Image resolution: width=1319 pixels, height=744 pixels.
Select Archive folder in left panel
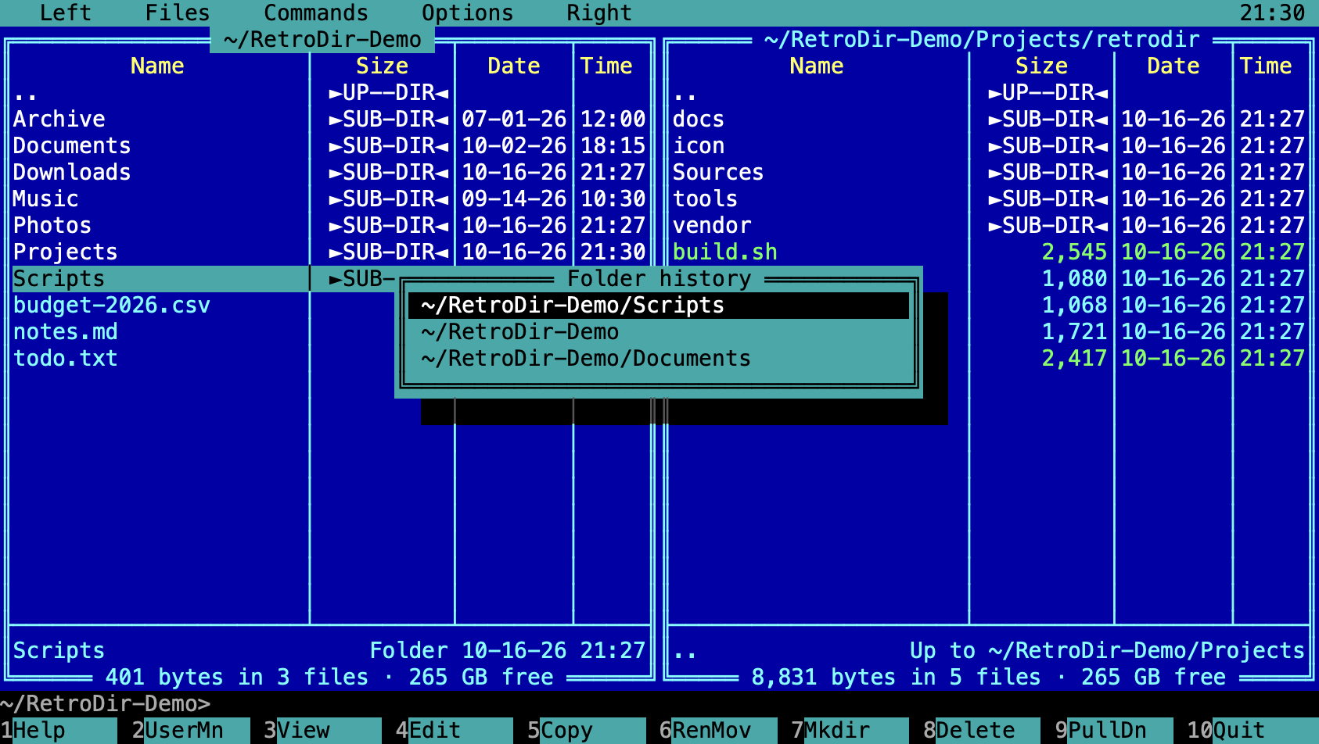click(329, 120)
